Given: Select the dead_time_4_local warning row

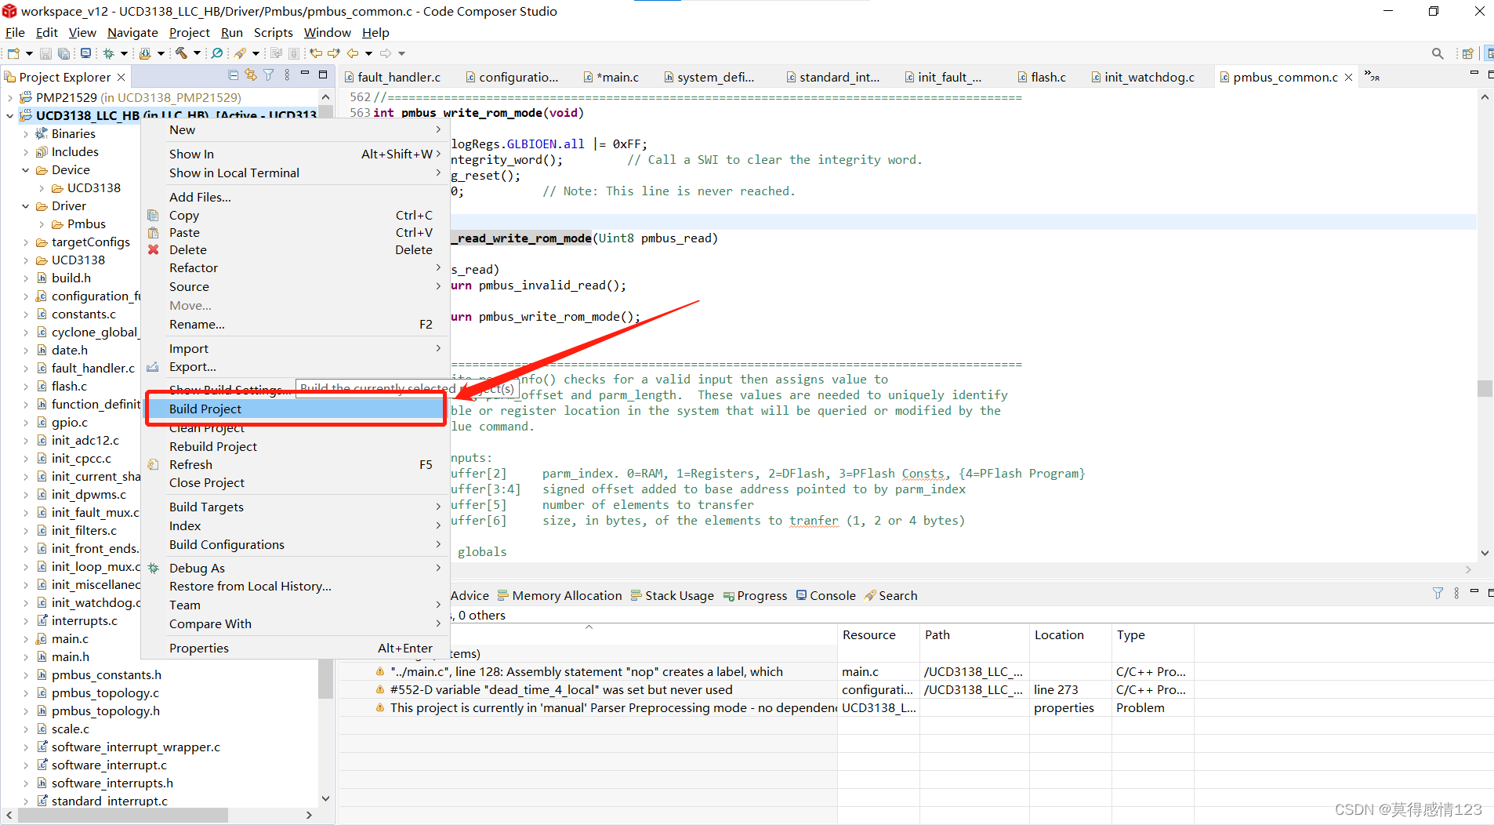Looking at the screenshot, I should click(x=768, y=689).
